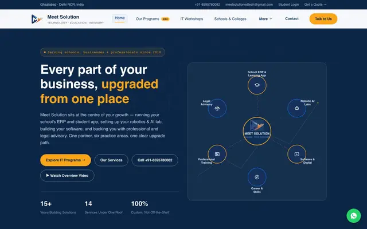367x229 pixels.
Task: Open Our Programs nav item
Action: coord(153,19)
